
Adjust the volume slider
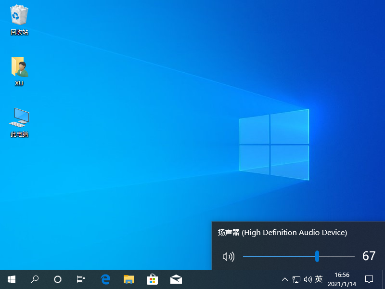pyautogui.click(x=317, y=257)
